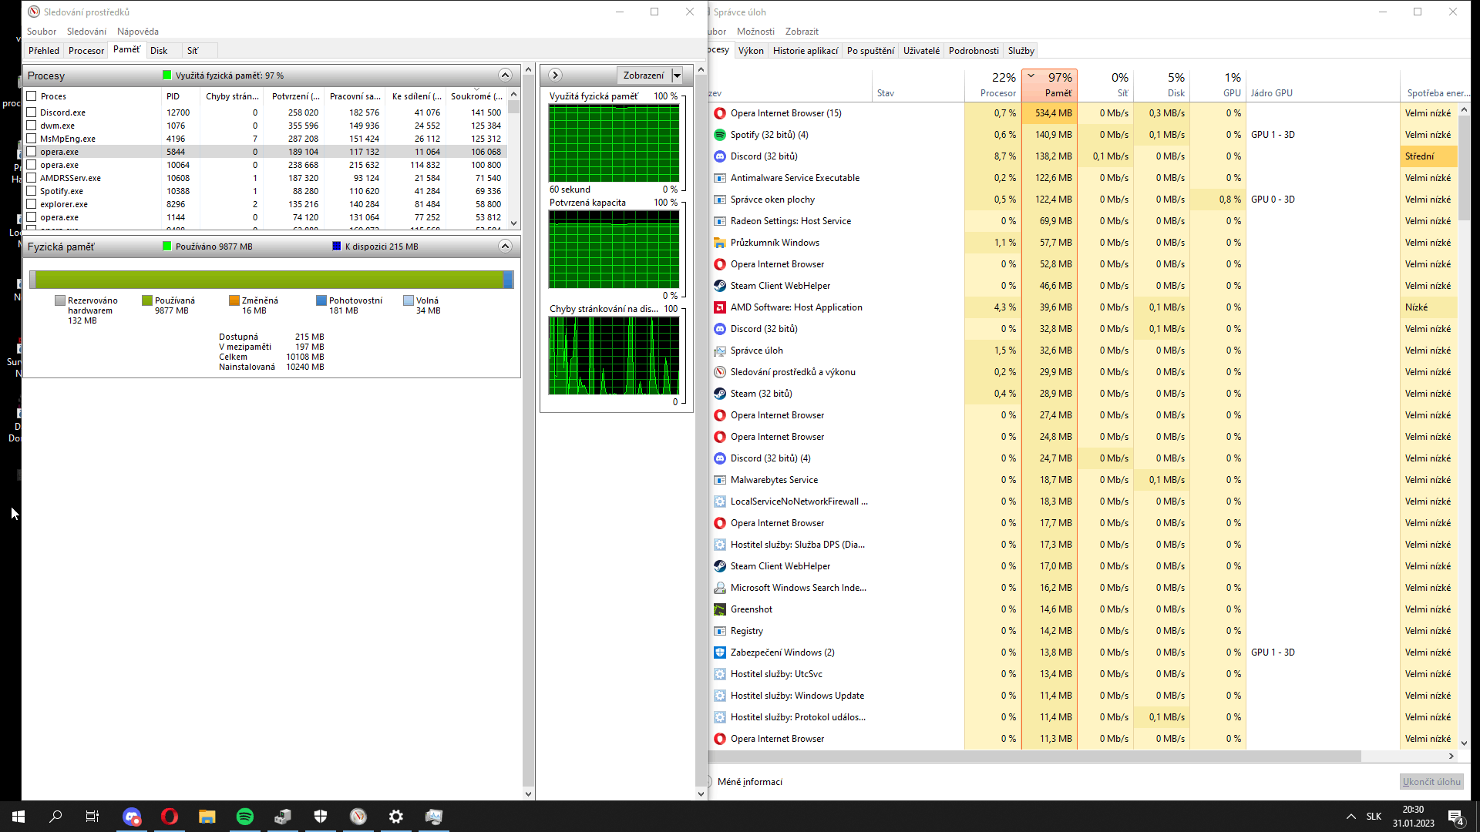
Task: Click the Spotify icon in Task Manager list
Action: (x=719, y=135)
